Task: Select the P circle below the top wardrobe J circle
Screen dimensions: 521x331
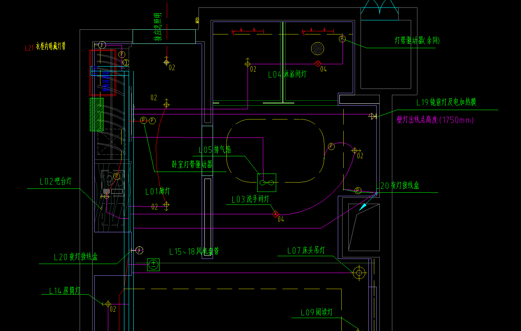Action: [x=122, y=54]
